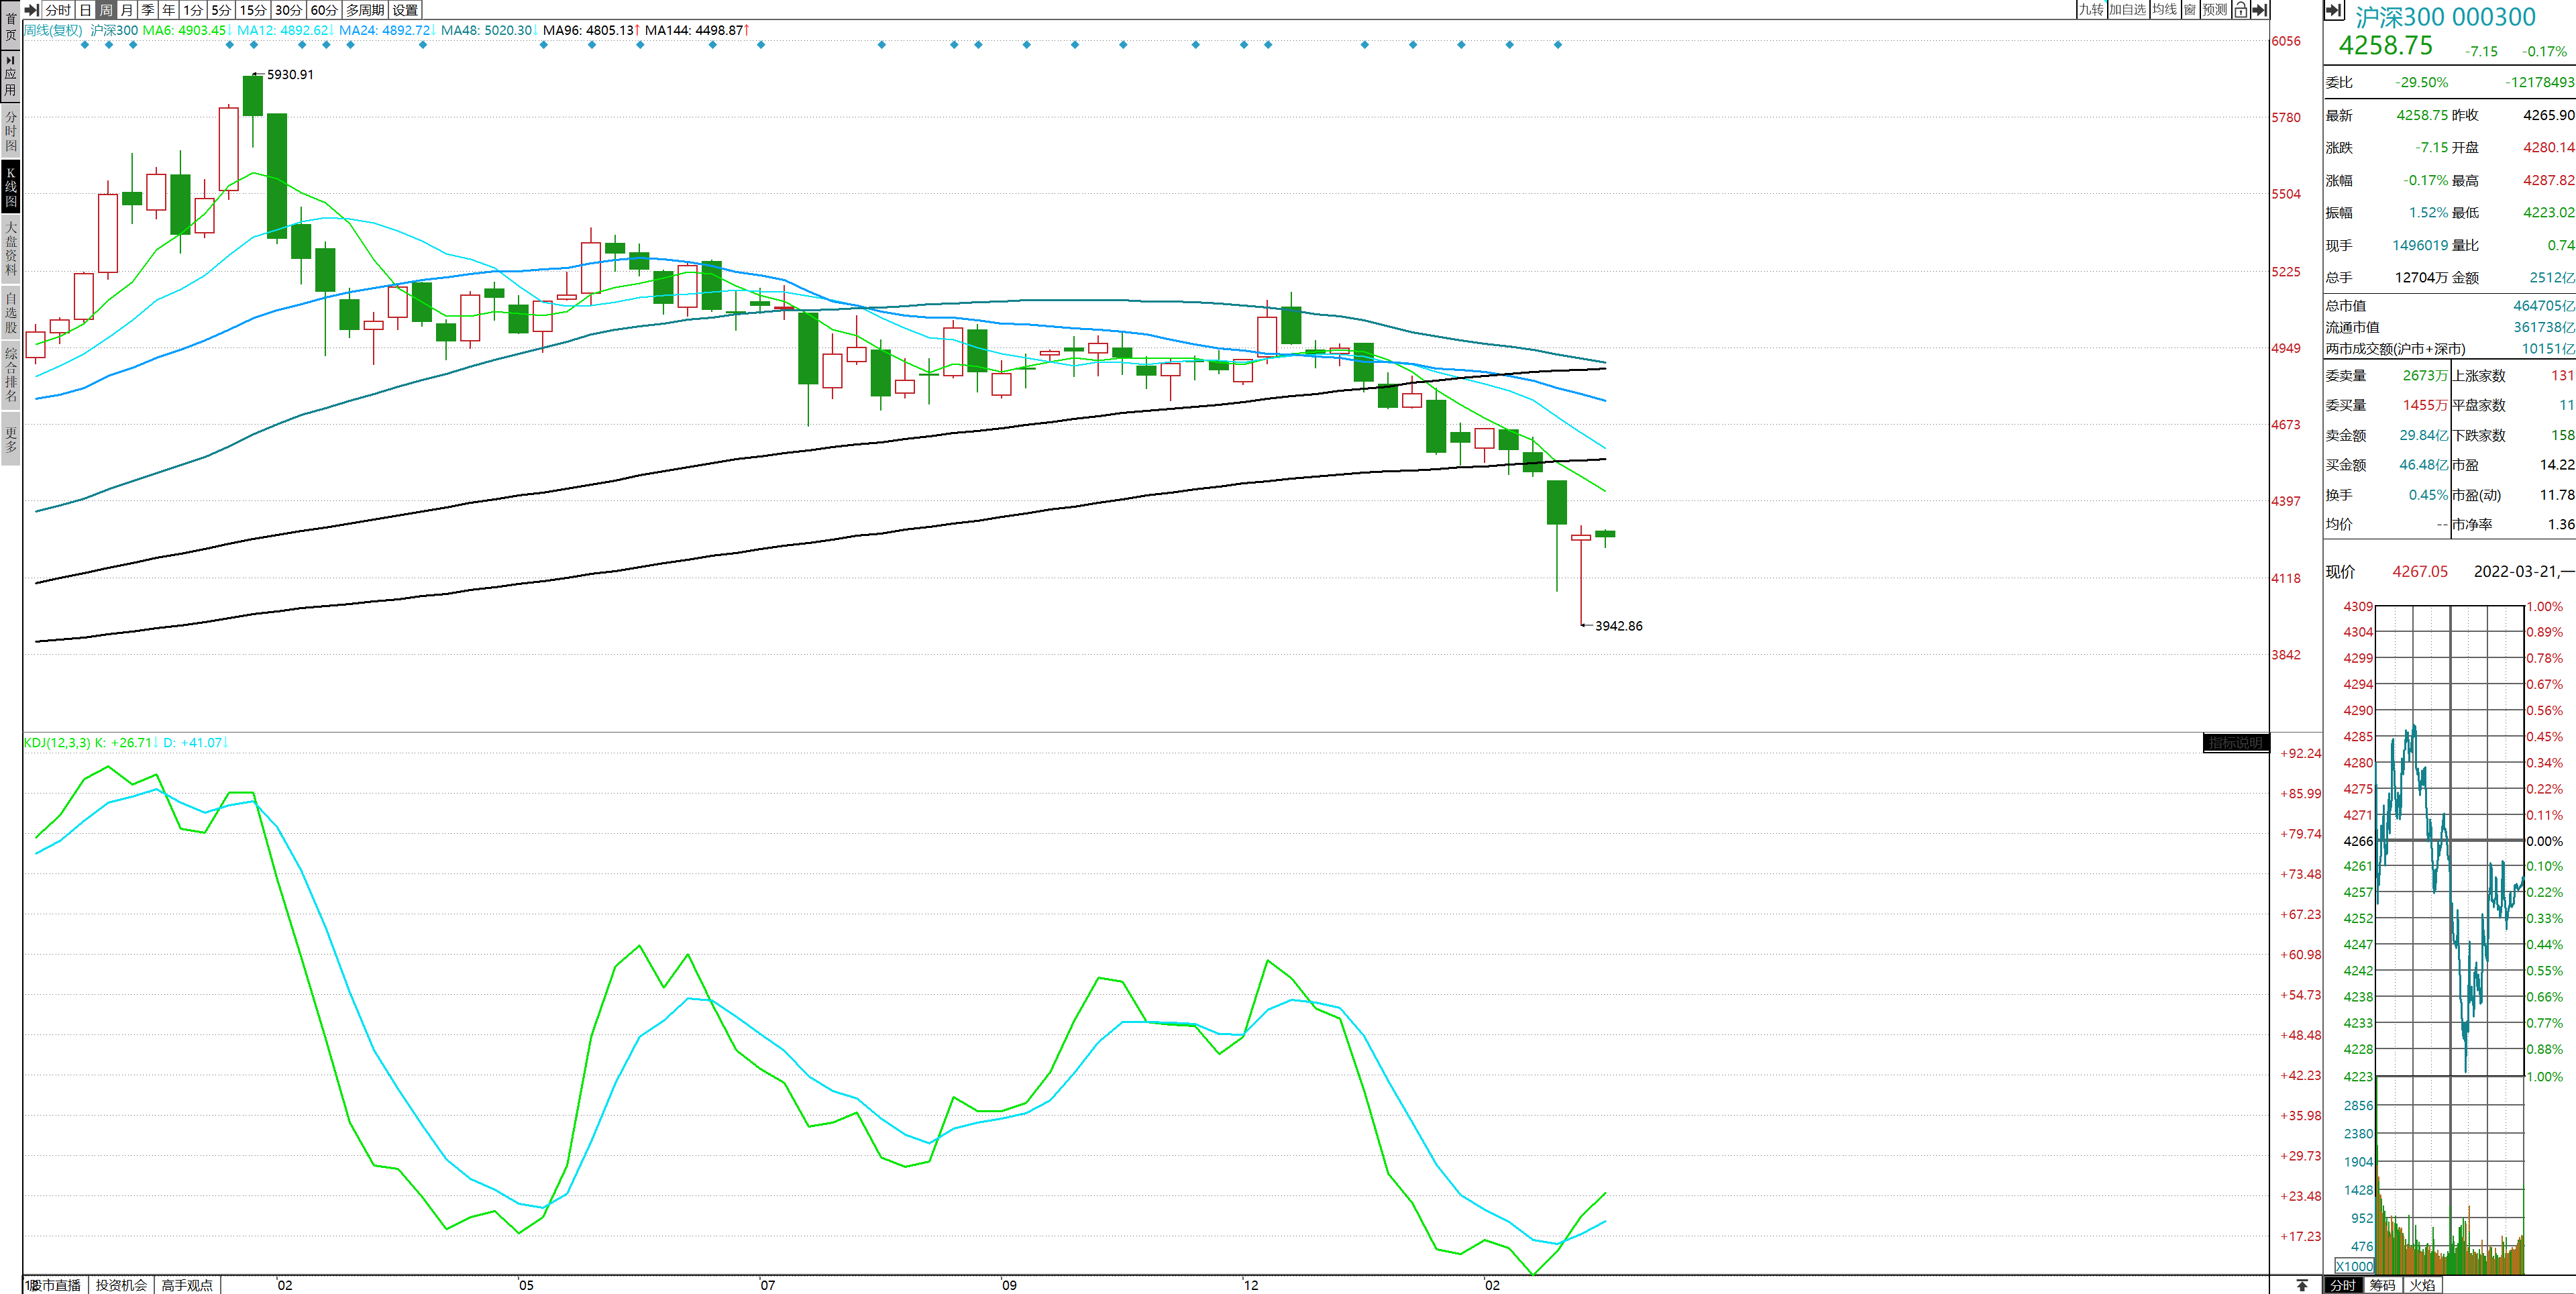Open the 窗 window layout button
This screenshot has width=2576, height=1294.
coord(2190,10)
